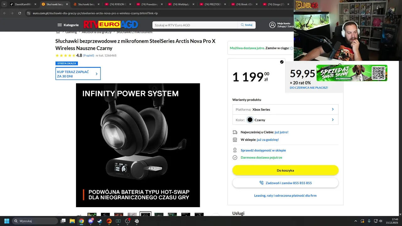Viewport: 402px width, 226px height.
Task: Click the location pin icon
Action: (235, 150)
